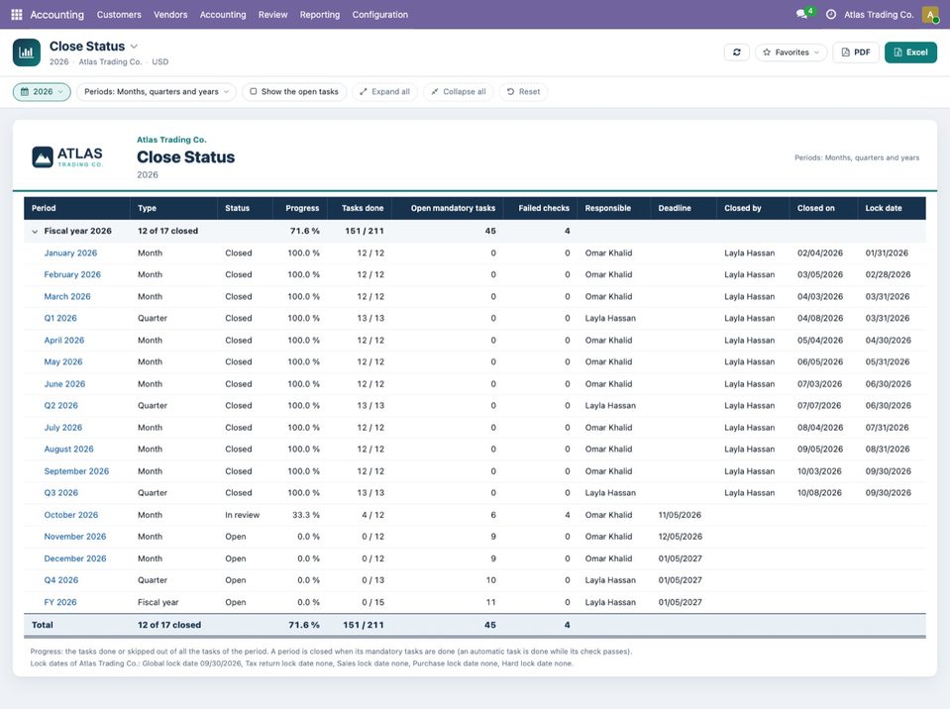Open the Customers menu

click(x=119, y=15)
